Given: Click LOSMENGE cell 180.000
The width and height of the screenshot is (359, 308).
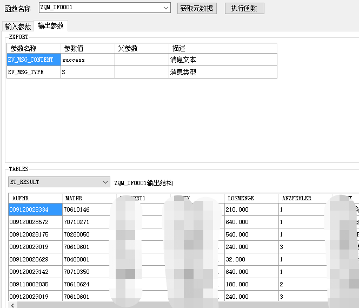Looking at the screenshot, I should coord(251,284).
